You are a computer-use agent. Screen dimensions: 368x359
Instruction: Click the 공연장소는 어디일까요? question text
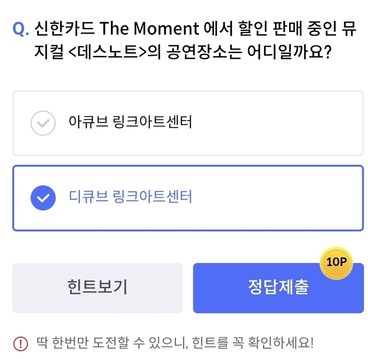point(249,54)
